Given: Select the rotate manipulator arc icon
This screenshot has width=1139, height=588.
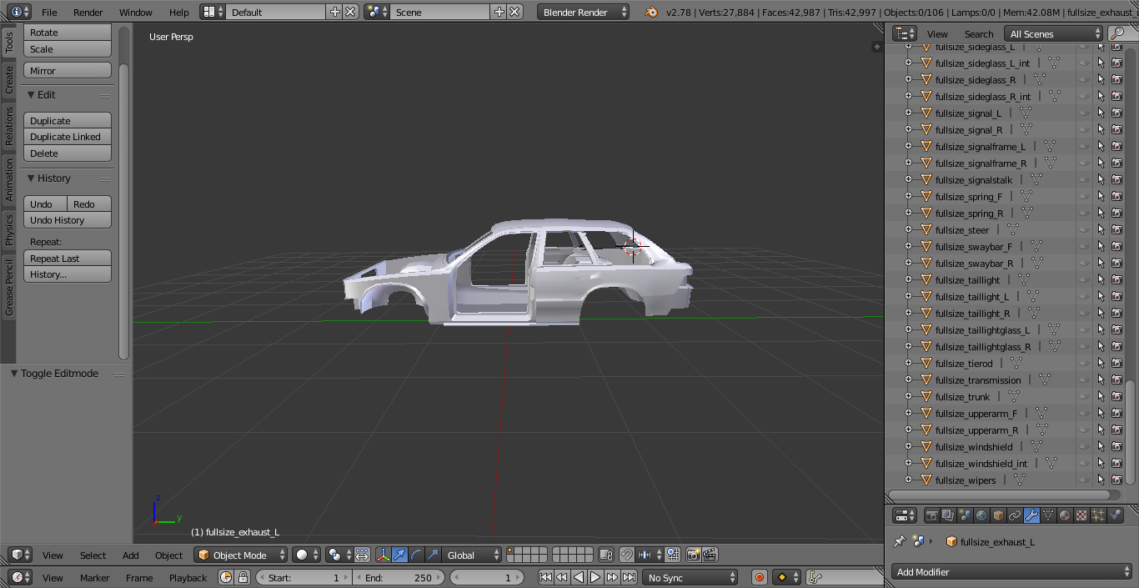Looking at the screenshot, I should (x=416, y=555).
